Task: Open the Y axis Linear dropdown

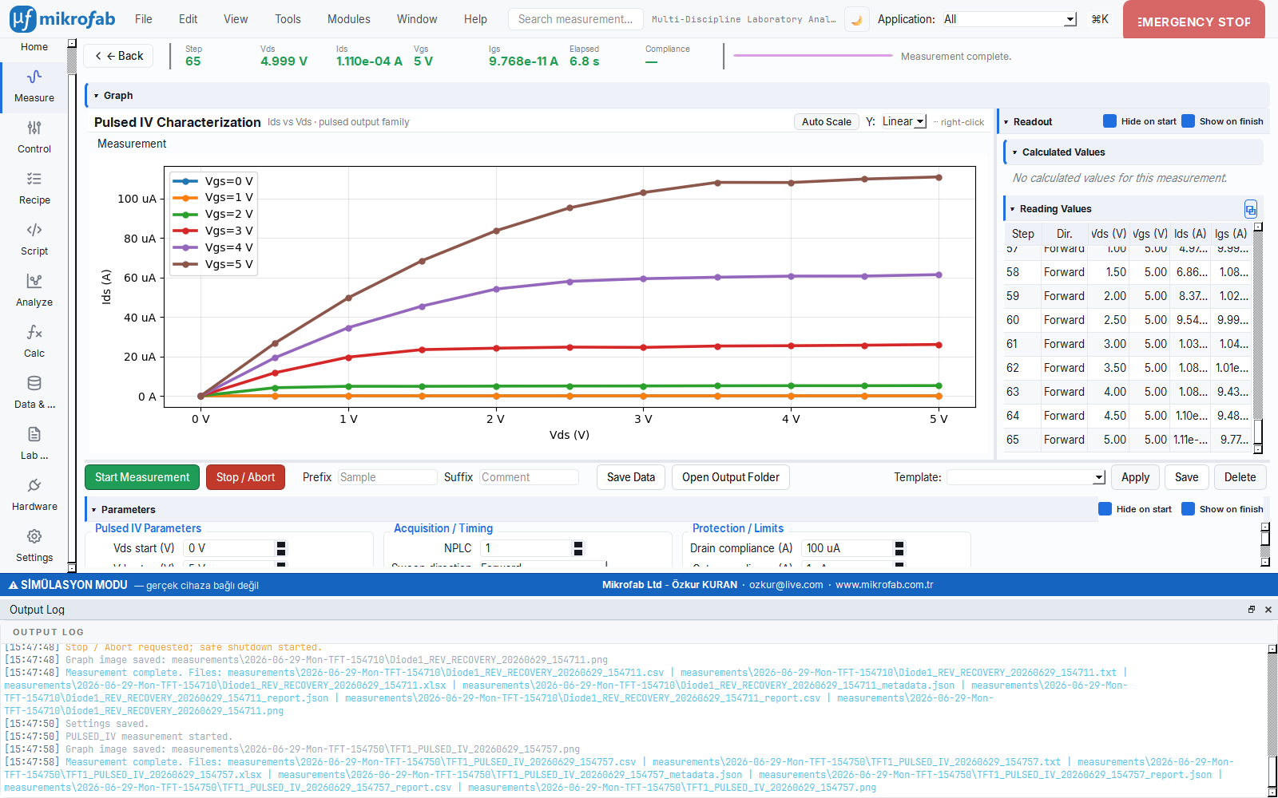Action: 903,121
